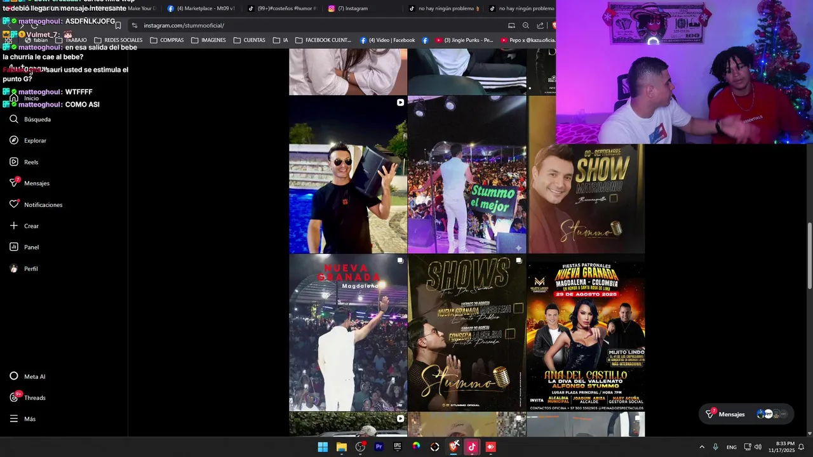The width and height of the screenshot is (813, 457).
Task: Click the microphone tray icon
Action: point(716,447)
